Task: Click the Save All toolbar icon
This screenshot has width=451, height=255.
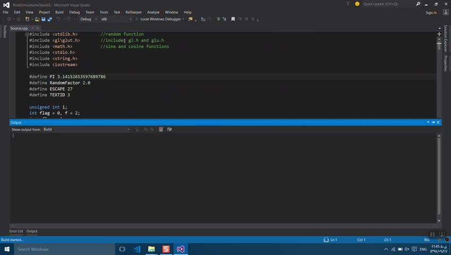Action: point(50,19)
